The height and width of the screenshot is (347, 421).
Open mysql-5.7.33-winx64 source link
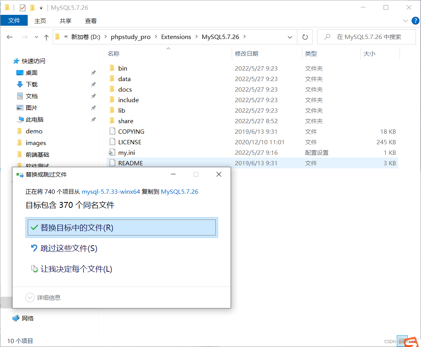point(111,191)
